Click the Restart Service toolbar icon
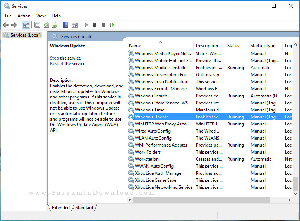This screenshot has width=300, height=221. click(x=112, y=25)
